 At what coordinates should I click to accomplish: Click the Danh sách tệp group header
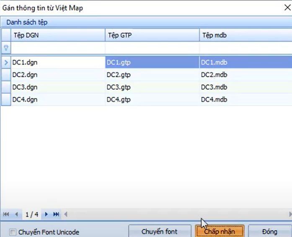tap(146, 22)
